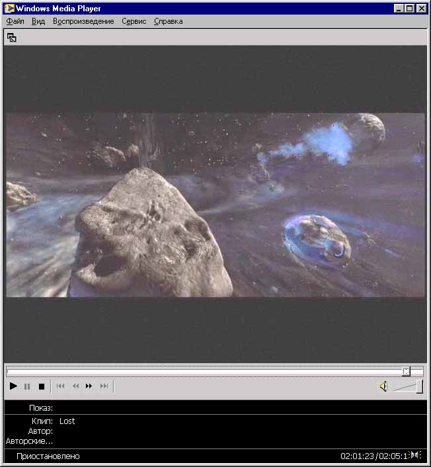Click the Авторские... label
The image size is (431, 467).
click(29, 441)
